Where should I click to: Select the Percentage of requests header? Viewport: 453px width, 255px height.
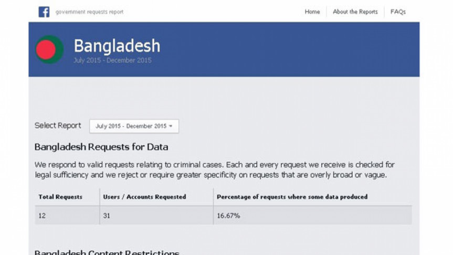[292, 197]
